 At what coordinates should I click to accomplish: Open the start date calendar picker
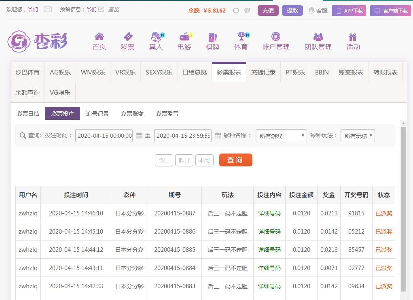pyautogui.click(x=139, y=136)
